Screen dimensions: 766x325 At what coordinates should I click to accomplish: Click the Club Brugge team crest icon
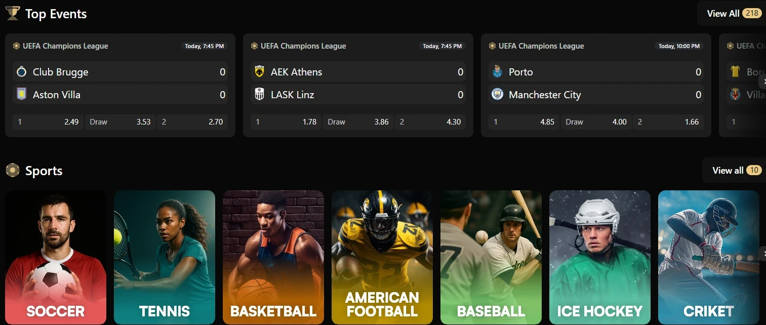pyautogui.click(x=21, y=72)
